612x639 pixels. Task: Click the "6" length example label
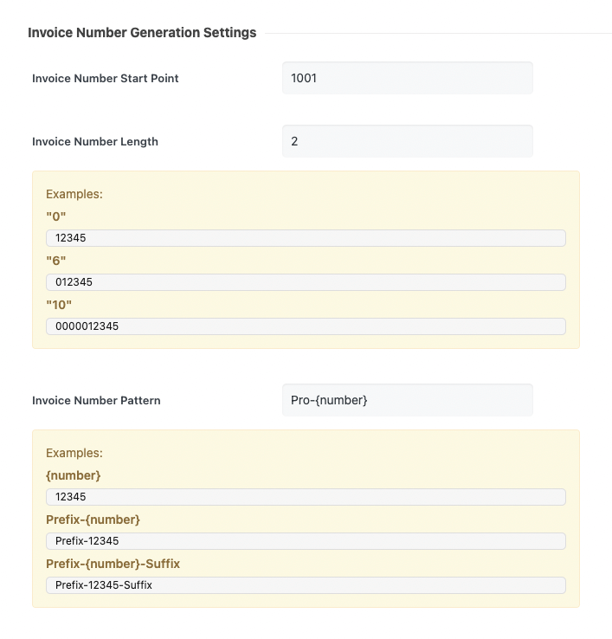point(56,261)
